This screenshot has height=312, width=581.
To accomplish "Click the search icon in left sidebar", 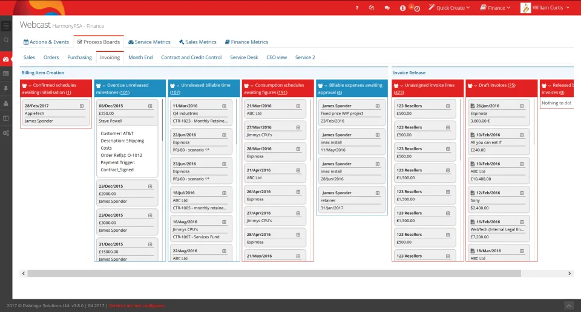I will pyautogui.click(x=6, y=40).
